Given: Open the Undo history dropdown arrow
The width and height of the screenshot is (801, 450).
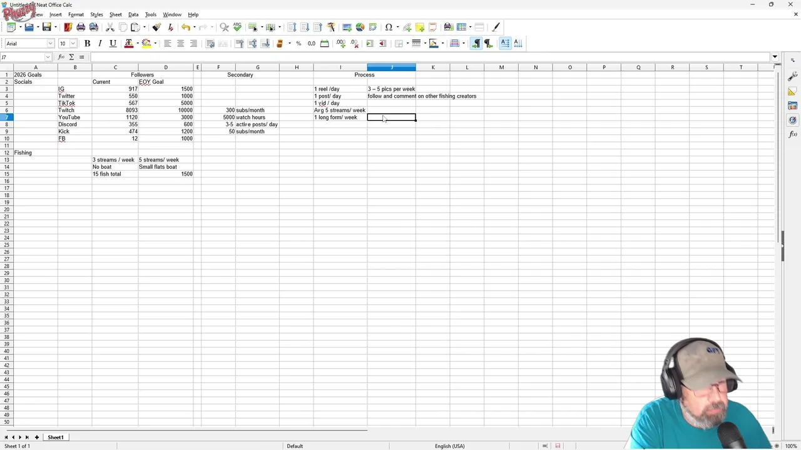Looking at the screenshot, I should click(194, 27).
